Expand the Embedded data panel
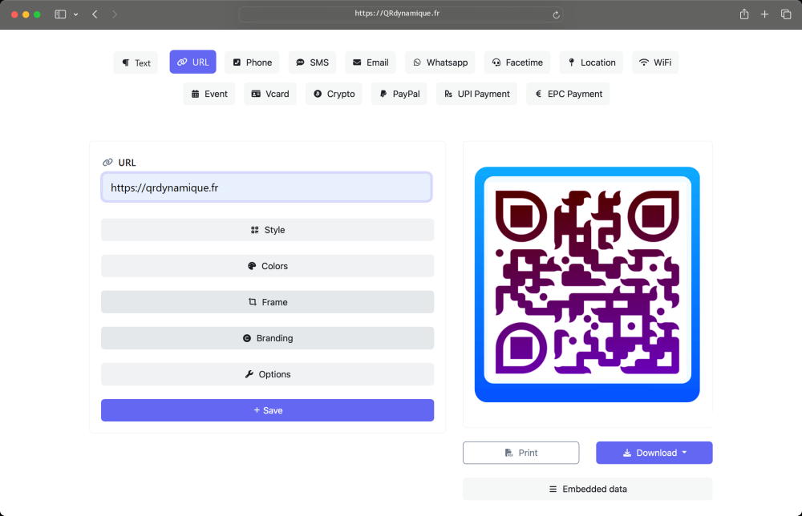This screenshot has height=516, width=802. click(587, 489)
